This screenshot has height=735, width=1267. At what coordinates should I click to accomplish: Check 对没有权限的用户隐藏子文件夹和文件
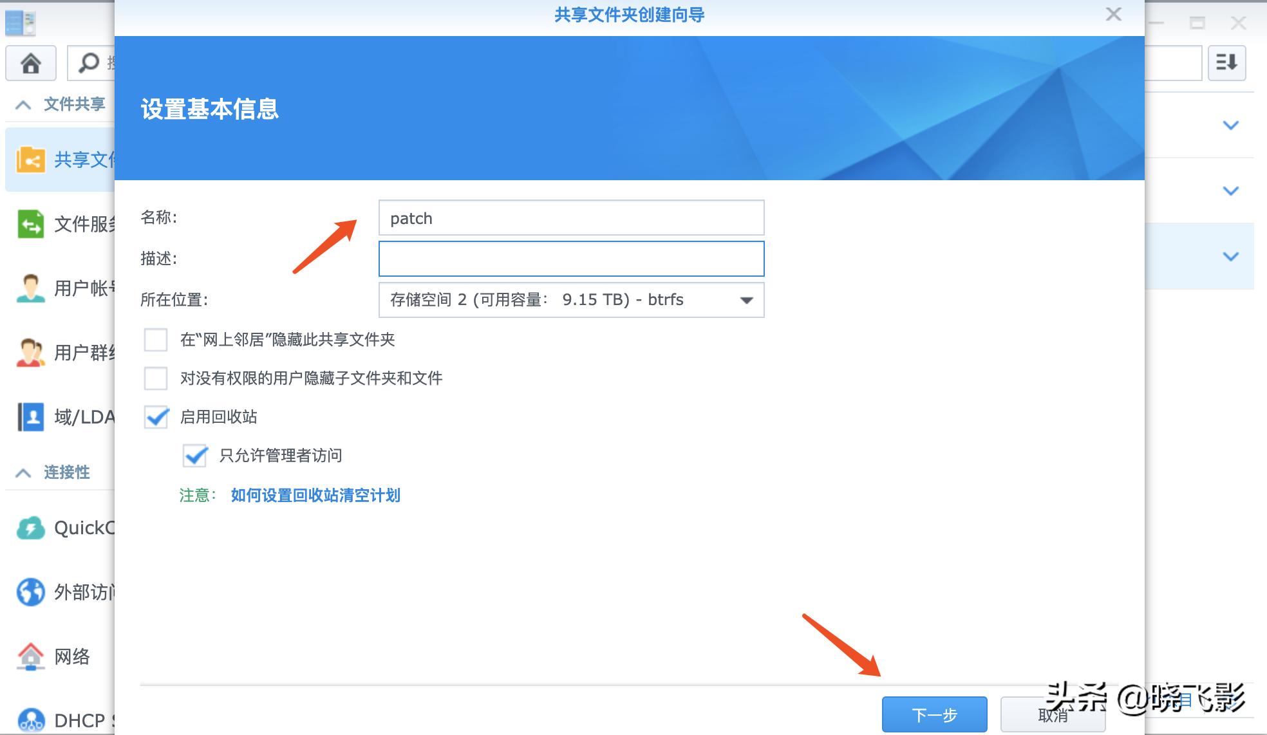pos(155,378)
